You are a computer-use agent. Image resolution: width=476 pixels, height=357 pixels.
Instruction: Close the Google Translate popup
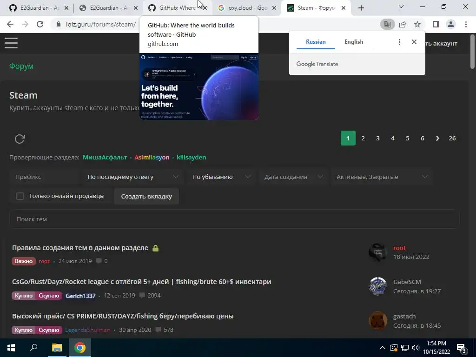pyautogui.click(x=414, y=42)
